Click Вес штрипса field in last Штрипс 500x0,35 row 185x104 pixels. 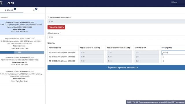click(x=173, y=61)
